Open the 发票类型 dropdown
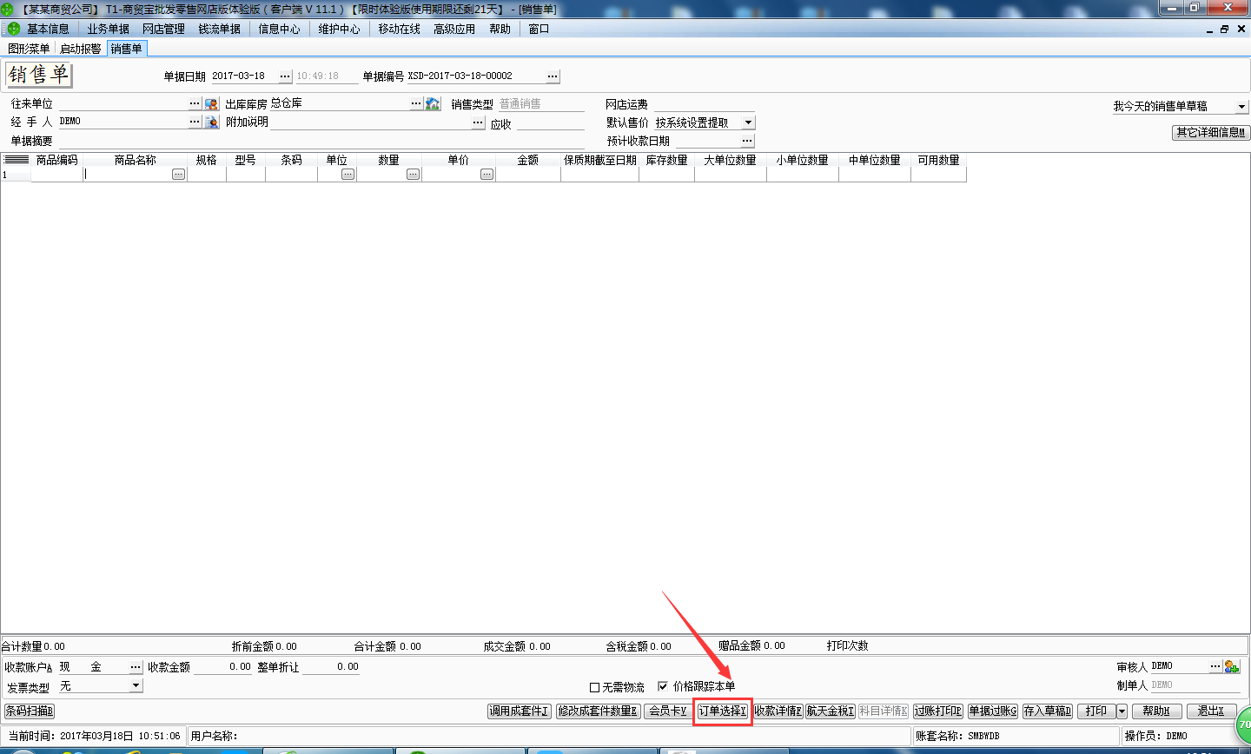 pos(135,685)
